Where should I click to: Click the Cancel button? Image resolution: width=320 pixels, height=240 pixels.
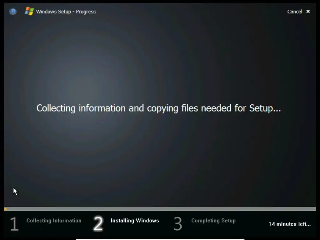tap(294, 12)
